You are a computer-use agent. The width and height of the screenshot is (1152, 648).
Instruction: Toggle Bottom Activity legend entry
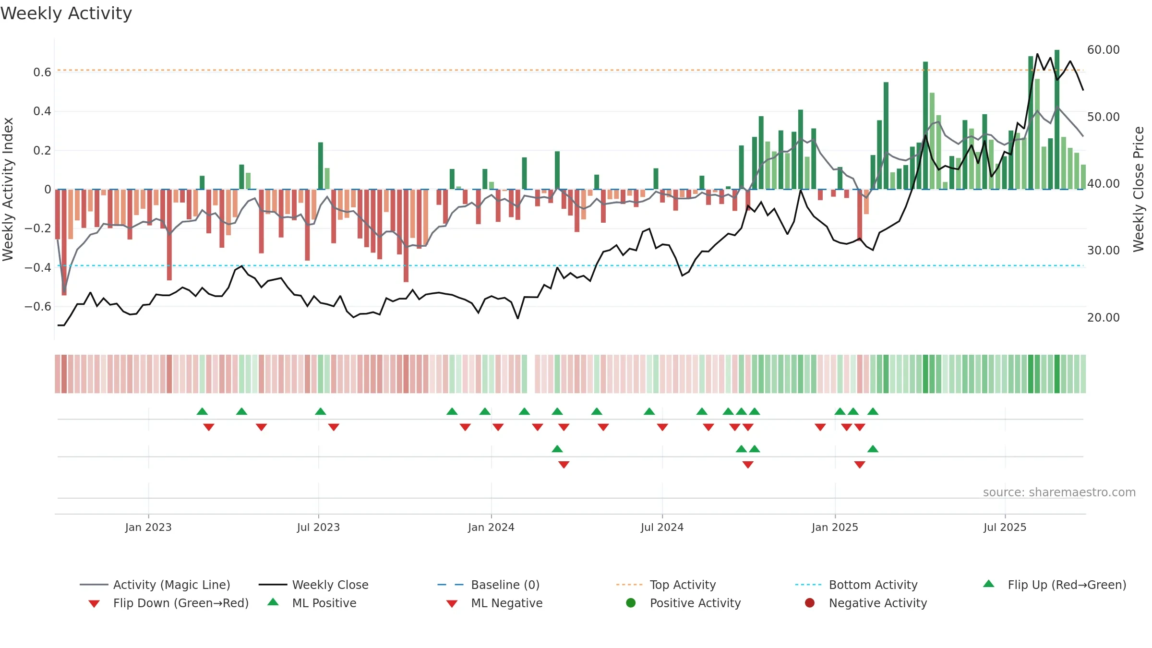pyautogui.click(x=856, y=585)
